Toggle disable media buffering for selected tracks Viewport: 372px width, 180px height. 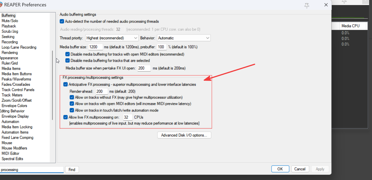point(67,61)
